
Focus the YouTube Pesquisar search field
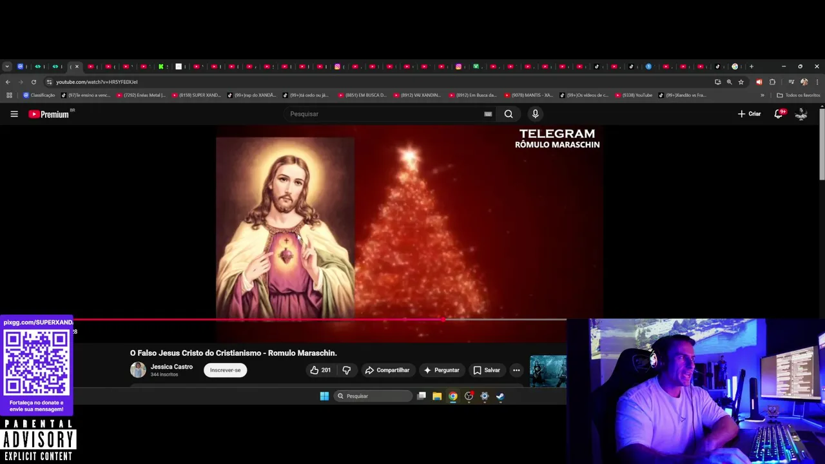click(x=383, y=114)
